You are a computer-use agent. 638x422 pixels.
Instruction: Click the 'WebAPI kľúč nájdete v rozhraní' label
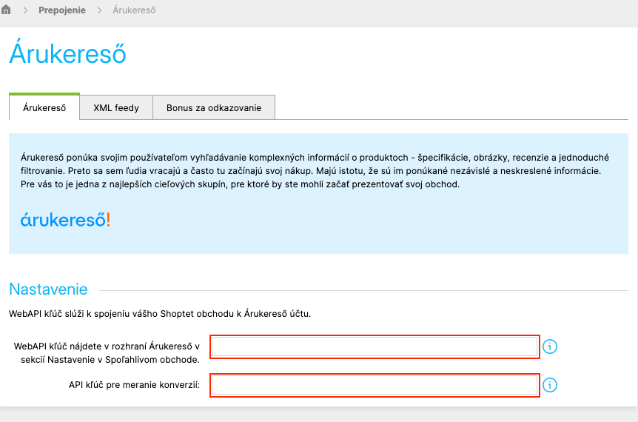tap(107, 353)
